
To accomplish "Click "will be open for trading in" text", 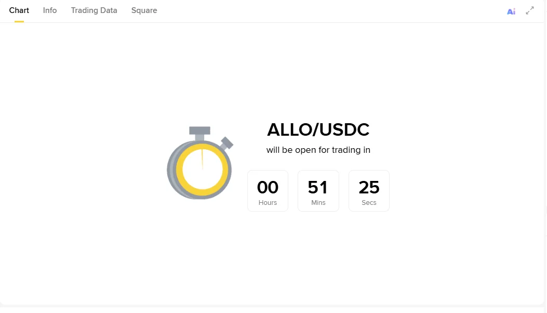I will (x=318, y=150).
